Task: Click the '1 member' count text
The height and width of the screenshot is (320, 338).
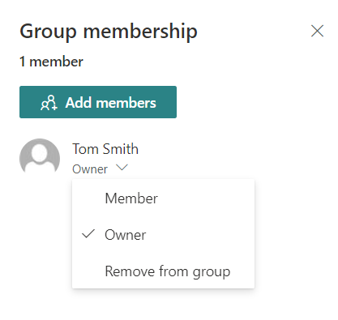Action: tap(51, 62)
